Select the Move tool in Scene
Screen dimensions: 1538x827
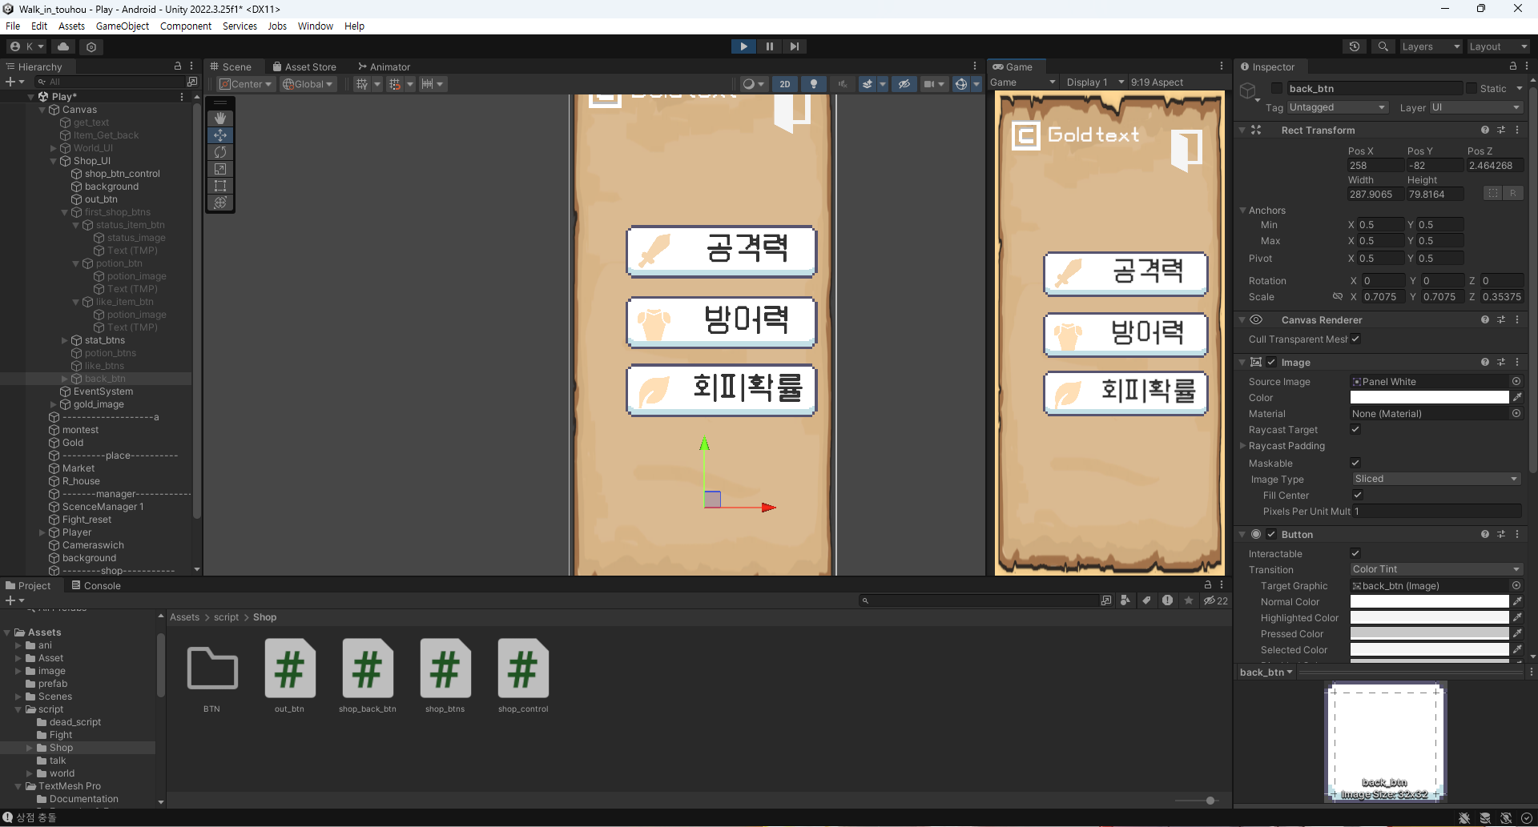coord(220,135)
